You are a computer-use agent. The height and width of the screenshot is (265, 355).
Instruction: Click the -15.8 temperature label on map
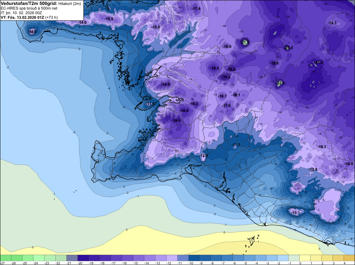(x=155, y=27)
